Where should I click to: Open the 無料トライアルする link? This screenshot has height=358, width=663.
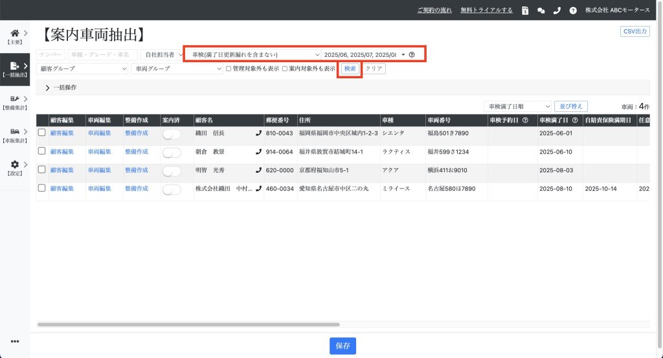pyautogui.click(x=486, y=10)
